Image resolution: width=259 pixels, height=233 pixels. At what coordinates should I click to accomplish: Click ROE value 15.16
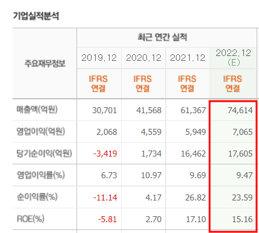coord(242,219)
